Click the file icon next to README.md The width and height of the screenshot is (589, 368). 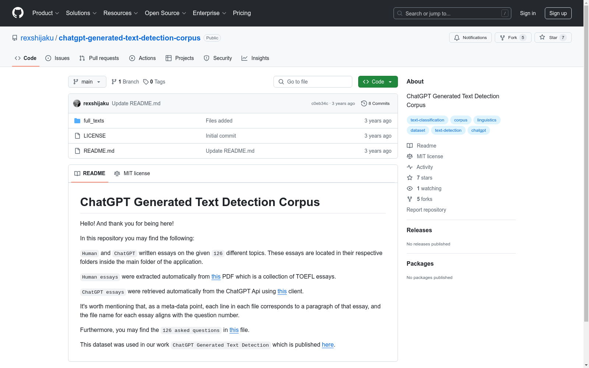coord(77,151)
